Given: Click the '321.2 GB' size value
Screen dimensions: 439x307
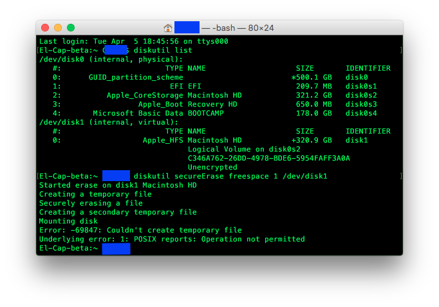Looking at the screenshot, I should pyautogui.click(x=314, y=95).
